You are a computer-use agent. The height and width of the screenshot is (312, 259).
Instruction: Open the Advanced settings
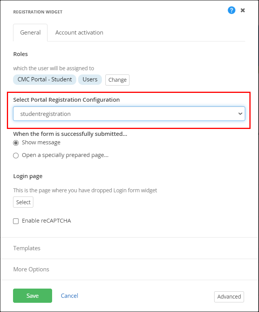[x=229, y=297]
